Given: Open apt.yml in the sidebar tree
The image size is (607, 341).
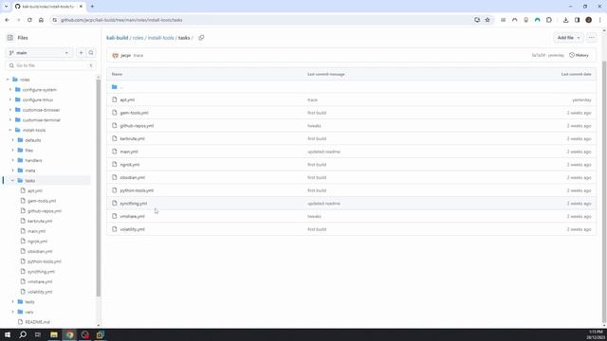Looking at the screenshot, I should point(35,190).
